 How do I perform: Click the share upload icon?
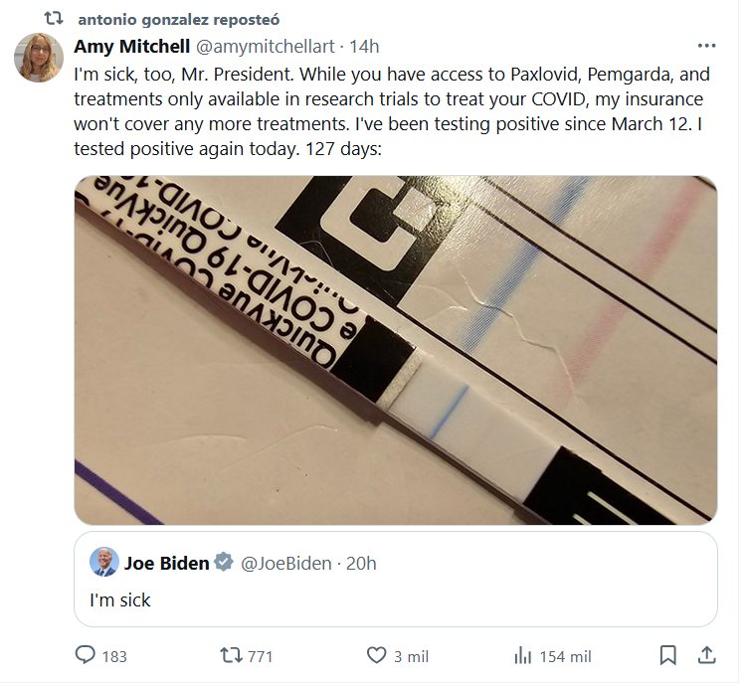click(x=705, y=656)
